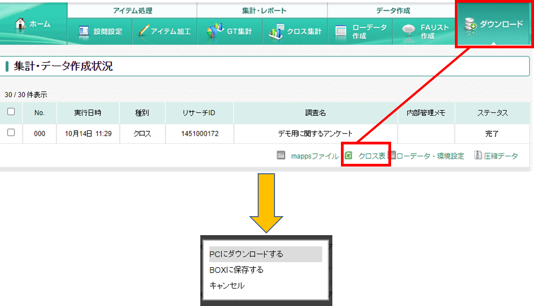Switch to the ダウンロード tab
The width and height of the screenshot is (534, 306).
[493, 24]
